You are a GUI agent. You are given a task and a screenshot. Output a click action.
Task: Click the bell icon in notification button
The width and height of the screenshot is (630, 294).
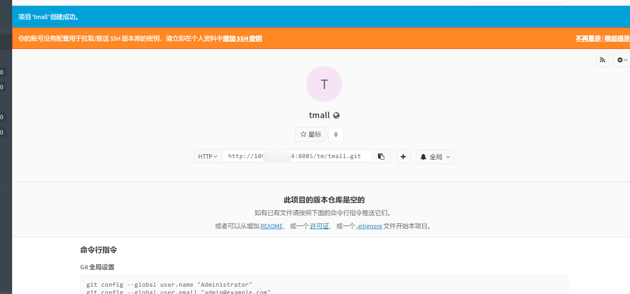click(423, 157)
